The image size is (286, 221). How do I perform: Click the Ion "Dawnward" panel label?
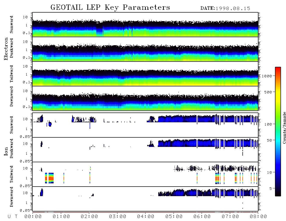pyautogui.click(x=12, y=197)
